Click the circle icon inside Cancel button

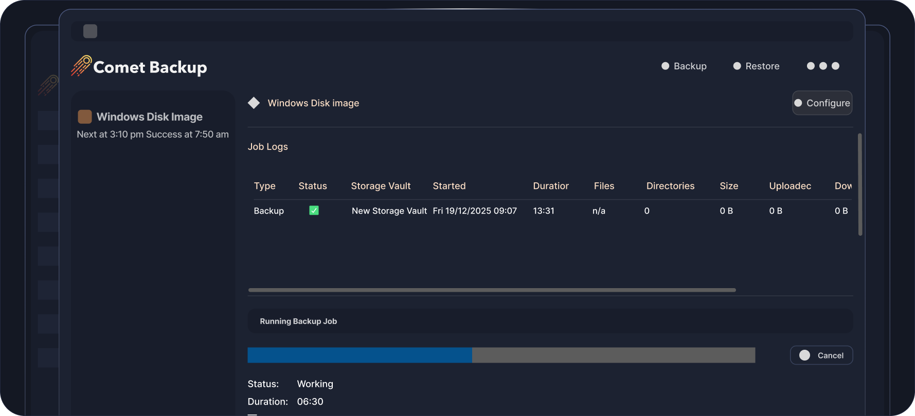[x=804, y=355]
